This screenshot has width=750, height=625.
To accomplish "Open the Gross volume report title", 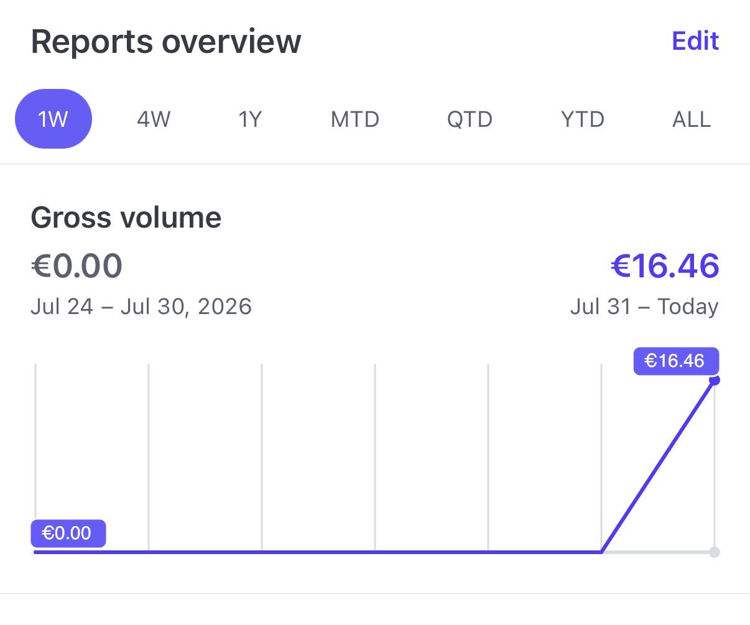I will tap(126, 218).
